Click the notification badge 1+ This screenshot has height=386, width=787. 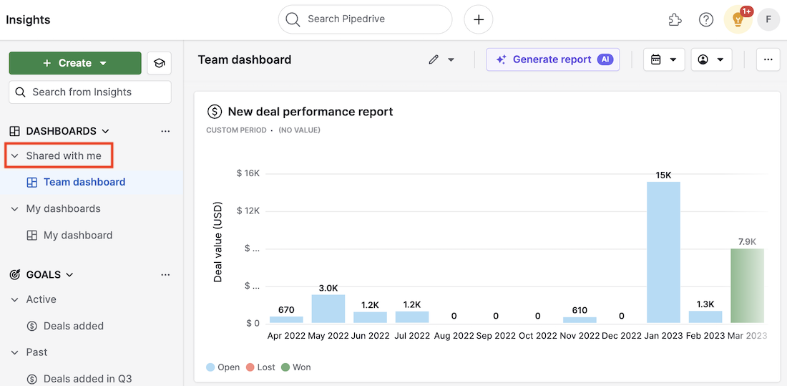(746, 11)
